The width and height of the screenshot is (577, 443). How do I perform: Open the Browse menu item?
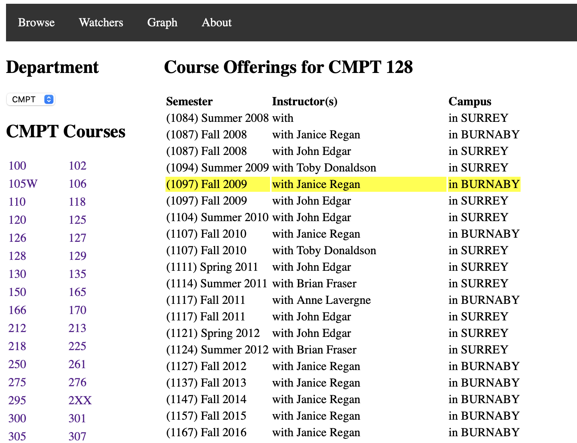pos(36,23)
